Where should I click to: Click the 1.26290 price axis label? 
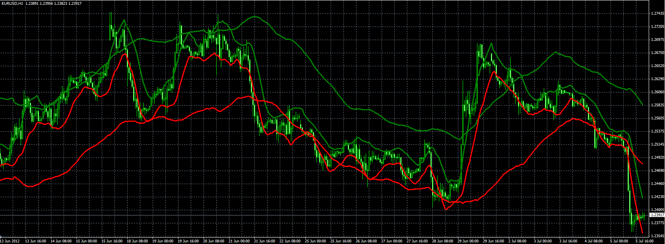tap(657, 79)
